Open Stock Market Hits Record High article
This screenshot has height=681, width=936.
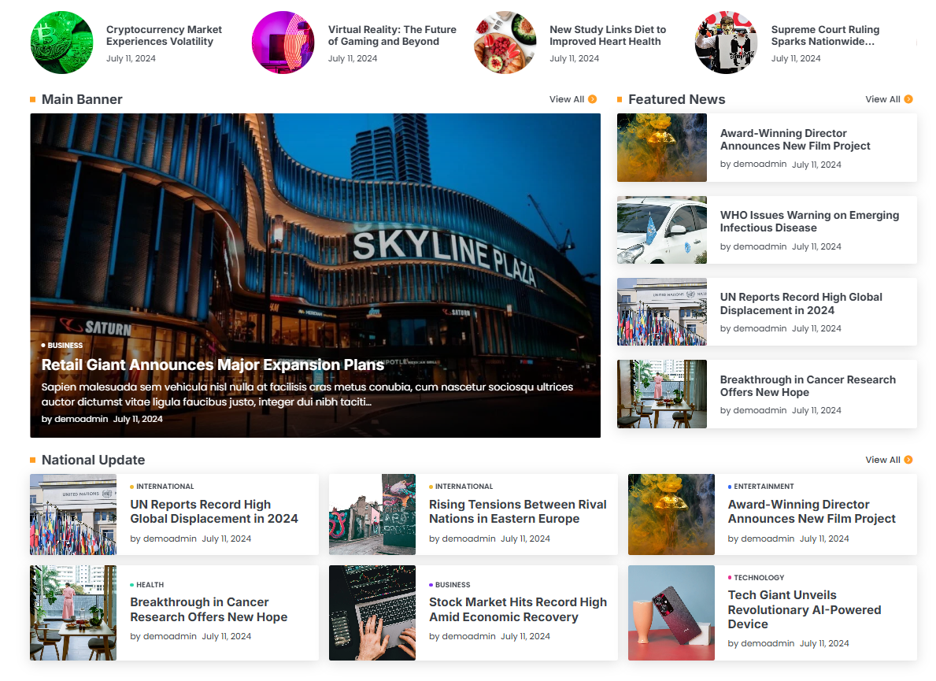[x=517, y=609]
